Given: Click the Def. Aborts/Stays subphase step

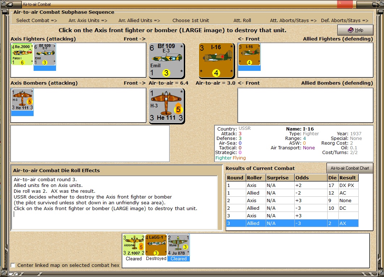Looking at the screenshot, I should click(x=345, y=21).
